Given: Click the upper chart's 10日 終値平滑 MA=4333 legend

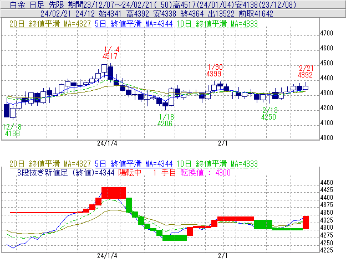Looking at the screenshot, I should [x=217, y=24].
